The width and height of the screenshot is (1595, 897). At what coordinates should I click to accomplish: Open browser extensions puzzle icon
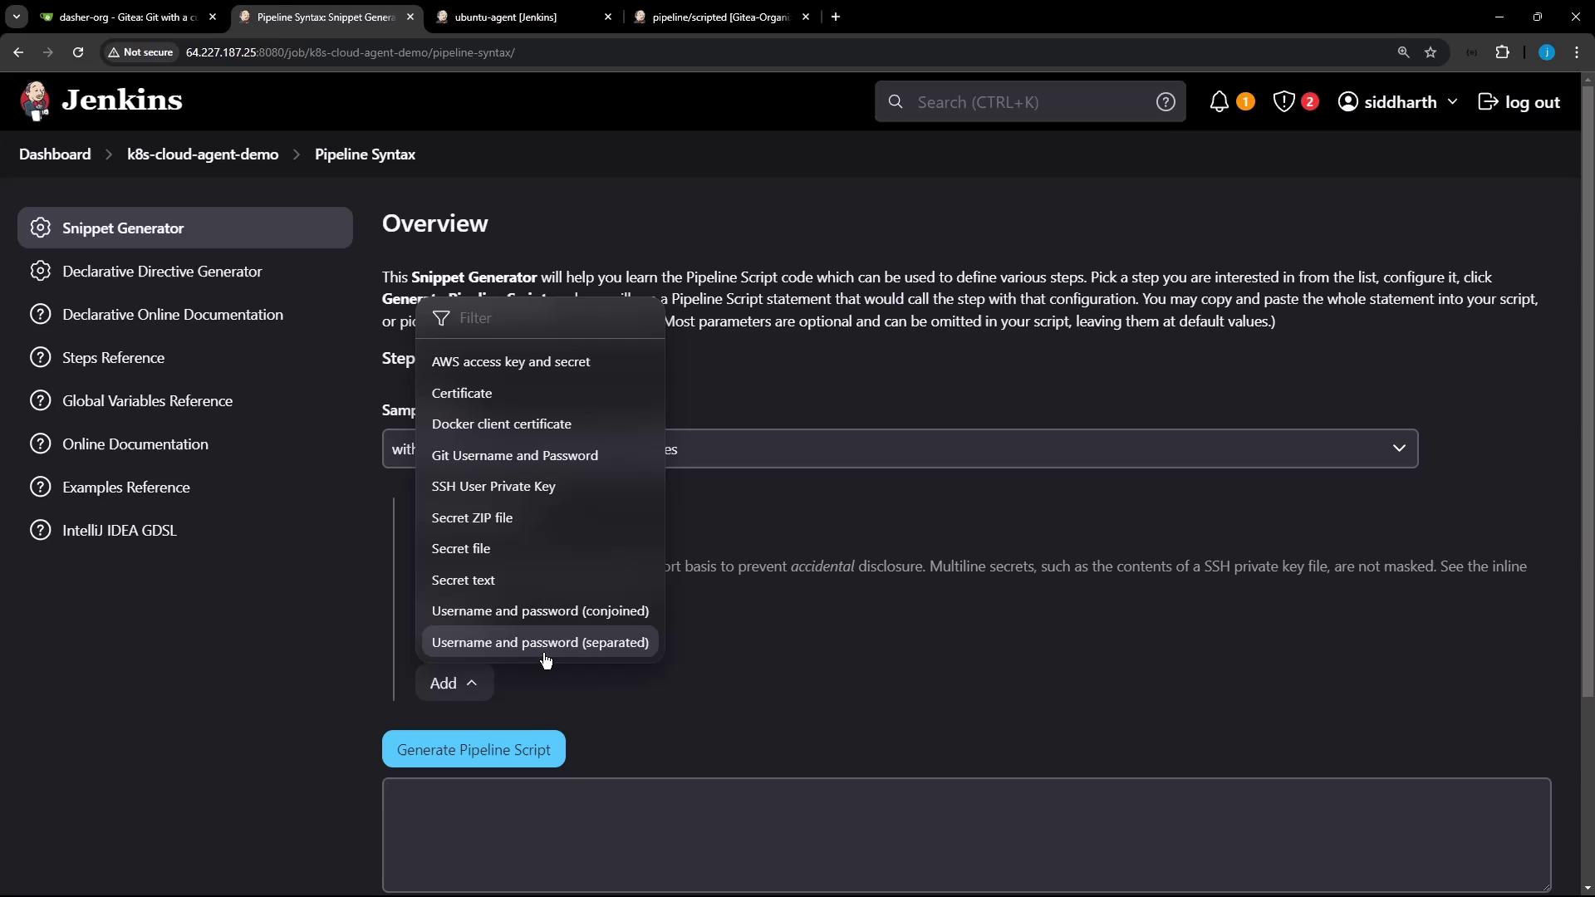[x=1502, y=52]
